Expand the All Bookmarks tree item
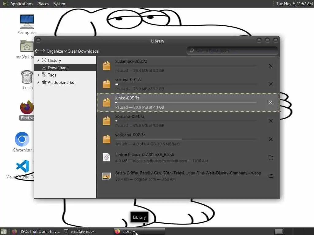Viewport: 314px width, 235px height. pos(38,82)
